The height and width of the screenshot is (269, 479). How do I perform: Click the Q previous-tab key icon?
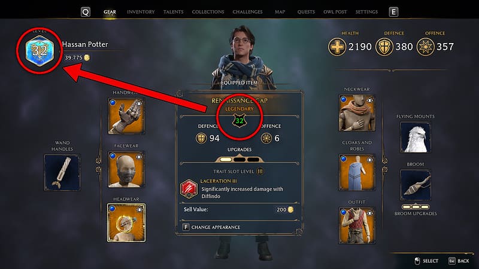(x=86, y=12)
